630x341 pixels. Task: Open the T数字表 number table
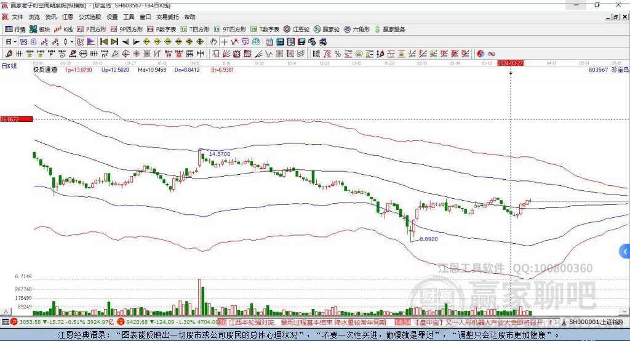click(x=265, y=30)
